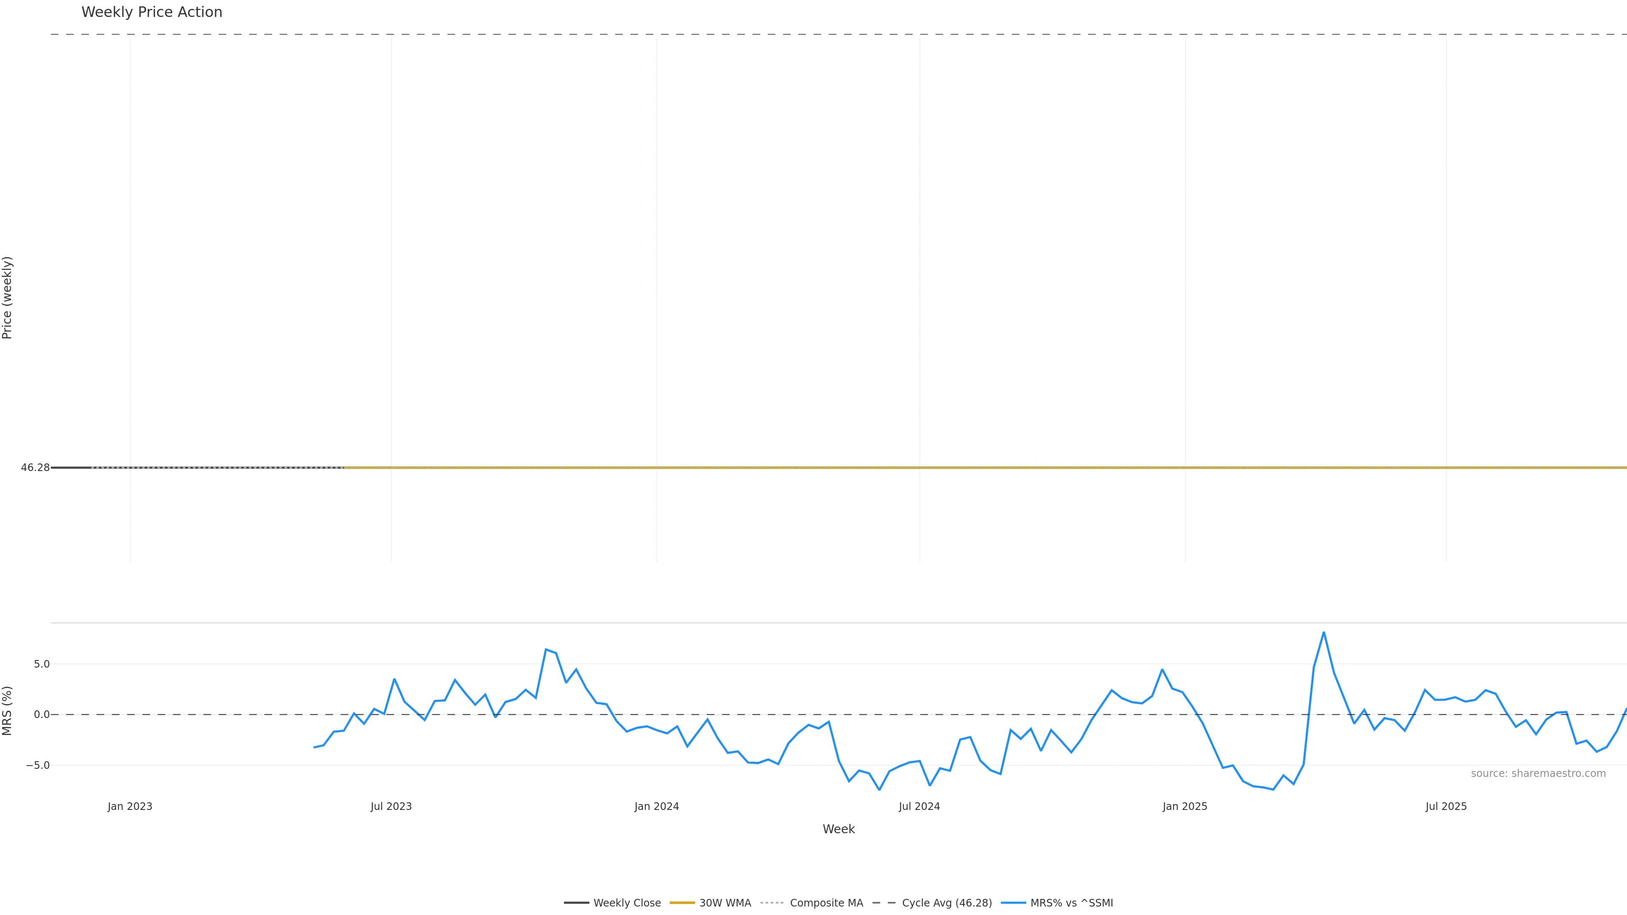Select the Jan 2025 x-axis label

point(1185,807)
